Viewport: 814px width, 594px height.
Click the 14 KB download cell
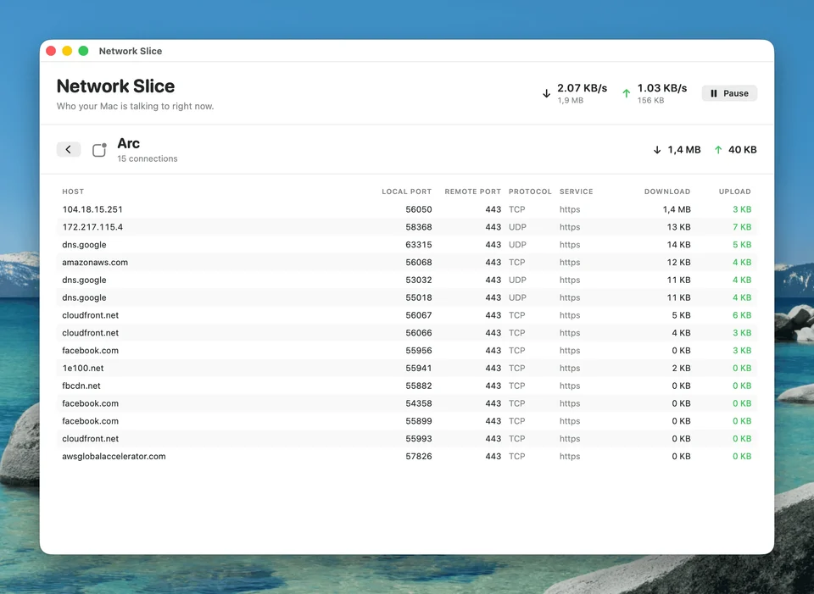coord(678,245)
